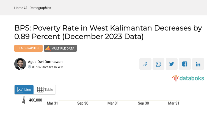
Task: Click the publish date 01/07/2024 09:15 WIB
Action: [48, 67]
